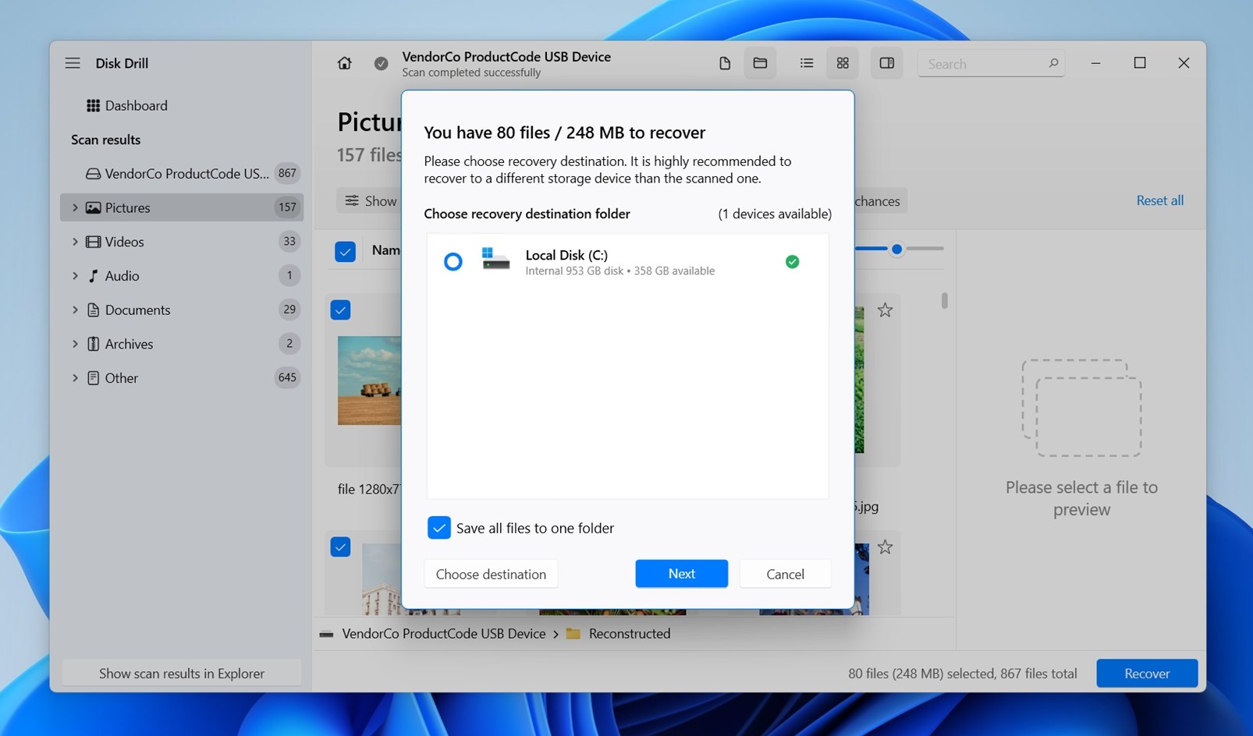Uncheck Save all files to one folder
This screenshot has height=736, width=1253.
click(439, 528)
